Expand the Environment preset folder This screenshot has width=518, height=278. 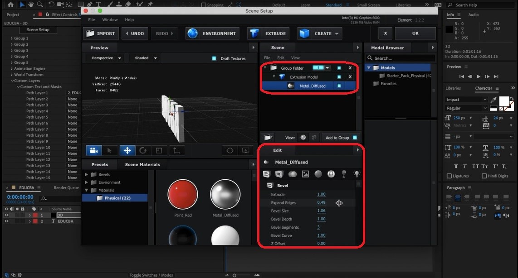click(86, 182)
